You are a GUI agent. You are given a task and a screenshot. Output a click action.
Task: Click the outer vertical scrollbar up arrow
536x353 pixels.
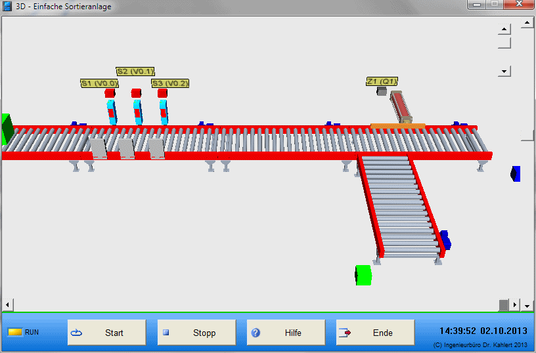point(527,23)
